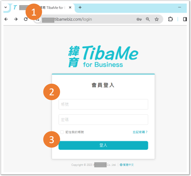The width and height of the screenshot is (191, 176).
Task: Reload the login page
Action: click(x=26, y=19)
